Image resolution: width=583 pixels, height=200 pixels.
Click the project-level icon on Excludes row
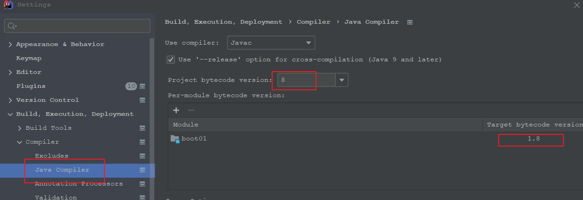pyautogui.click(x=143, y=156)
